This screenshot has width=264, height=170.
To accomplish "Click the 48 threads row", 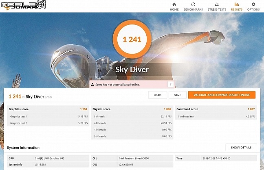I will point(132,130).
